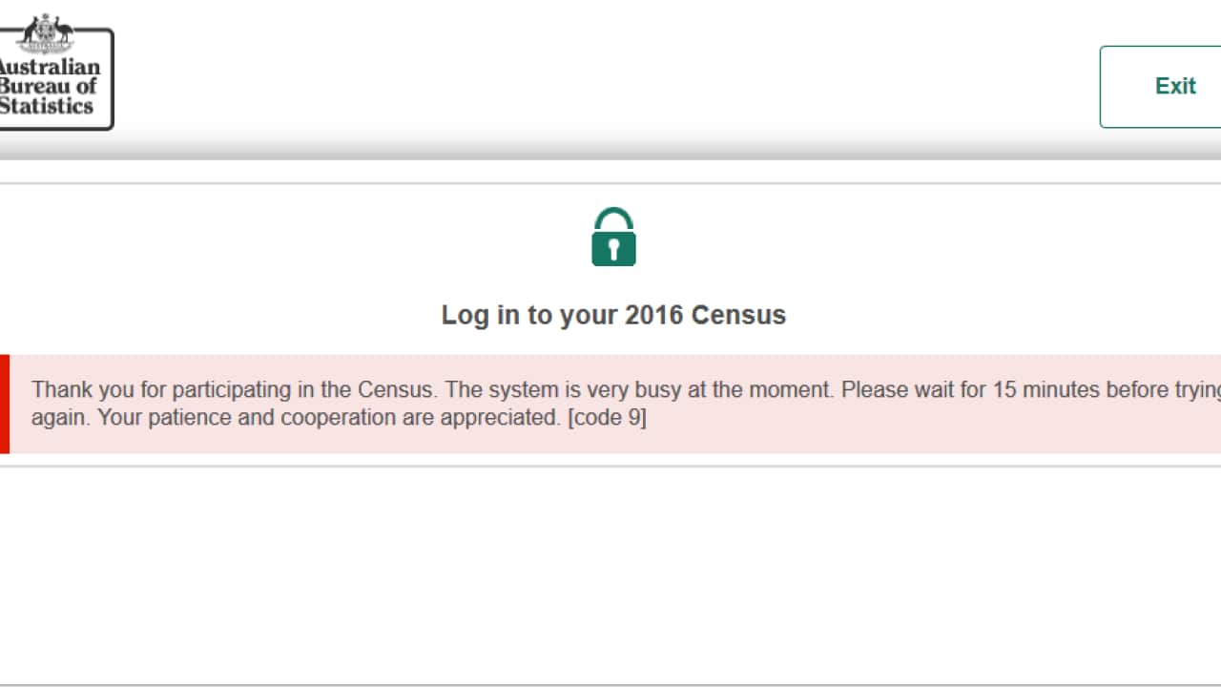The height and width of the screenshot is (687, 1221).
Task: Select the word "Australian" in the logo
Action: [48, 68]
